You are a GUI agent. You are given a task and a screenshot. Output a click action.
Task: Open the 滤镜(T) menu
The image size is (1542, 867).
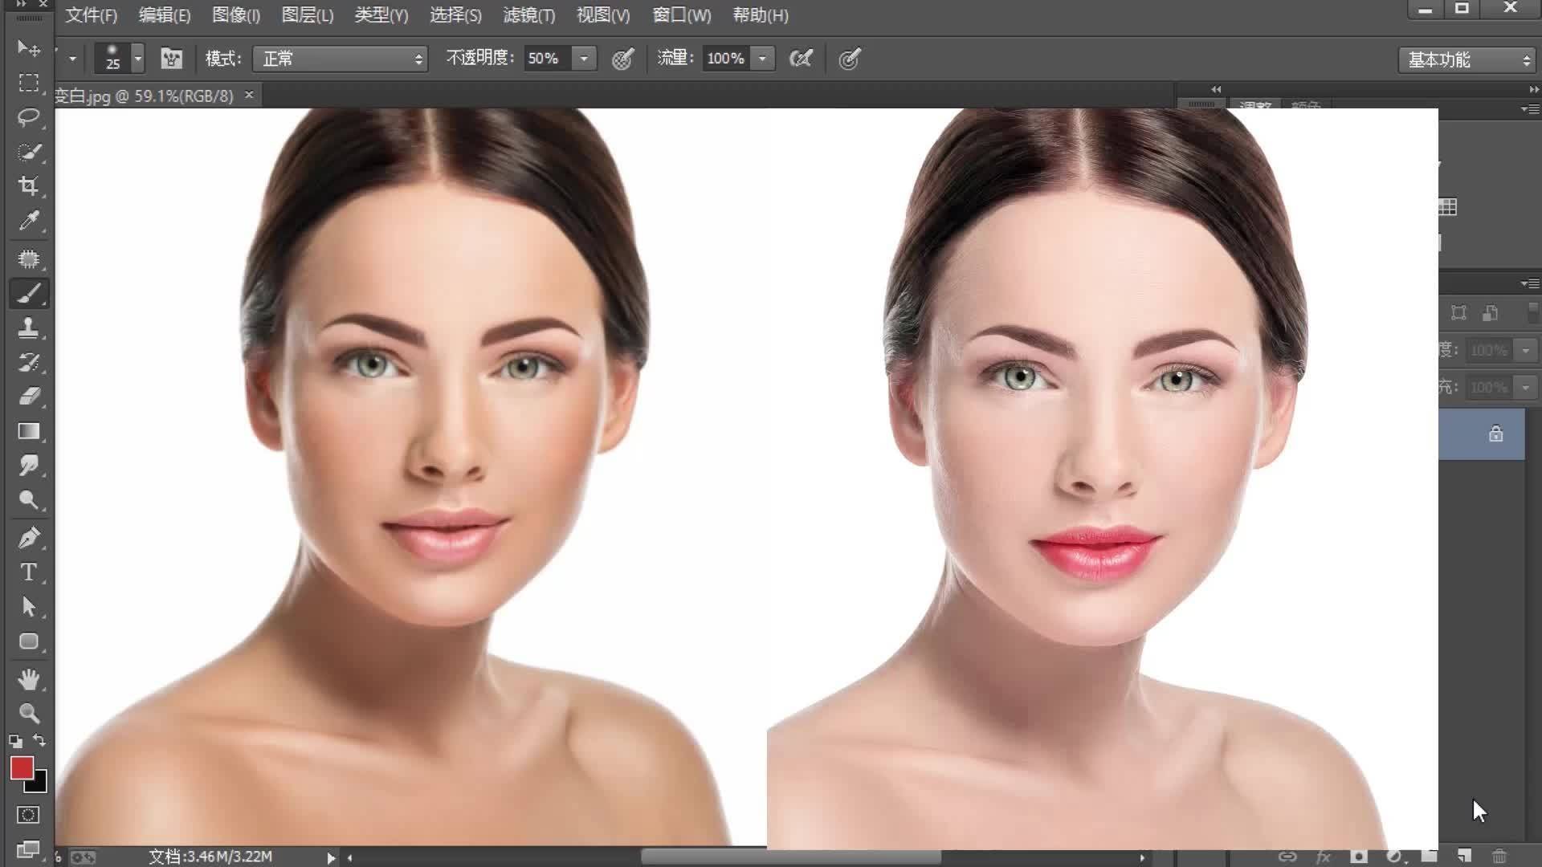pos(528,15)
